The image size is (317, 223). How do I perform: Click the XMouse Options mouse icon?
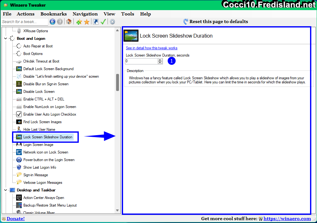pyautogui.click(x=19, y=31)
